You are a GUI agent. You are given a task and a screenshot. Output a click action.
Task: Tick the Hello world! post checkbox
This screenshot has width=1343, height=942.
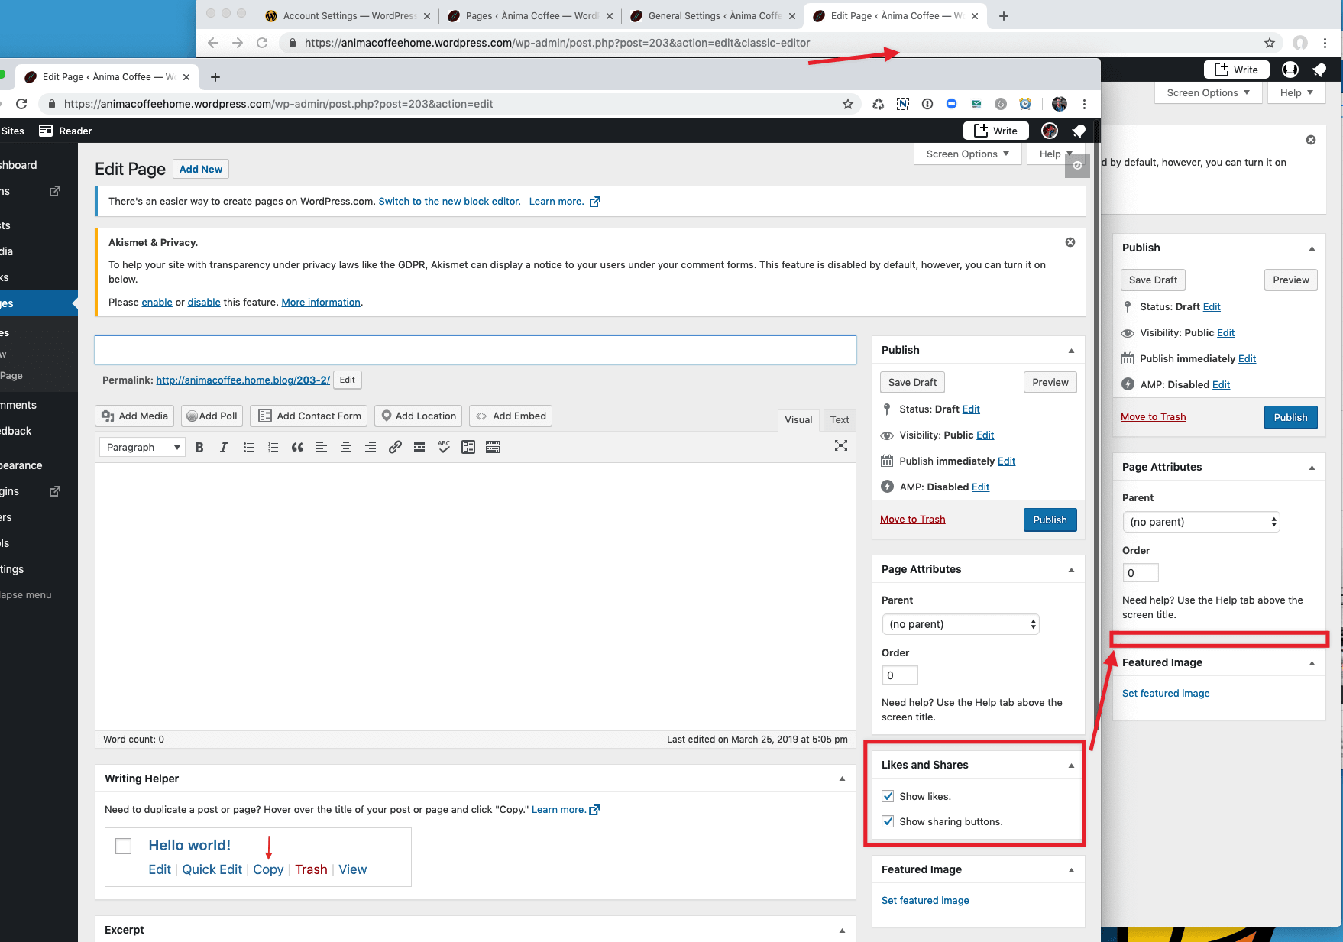(x=123, y=846)
